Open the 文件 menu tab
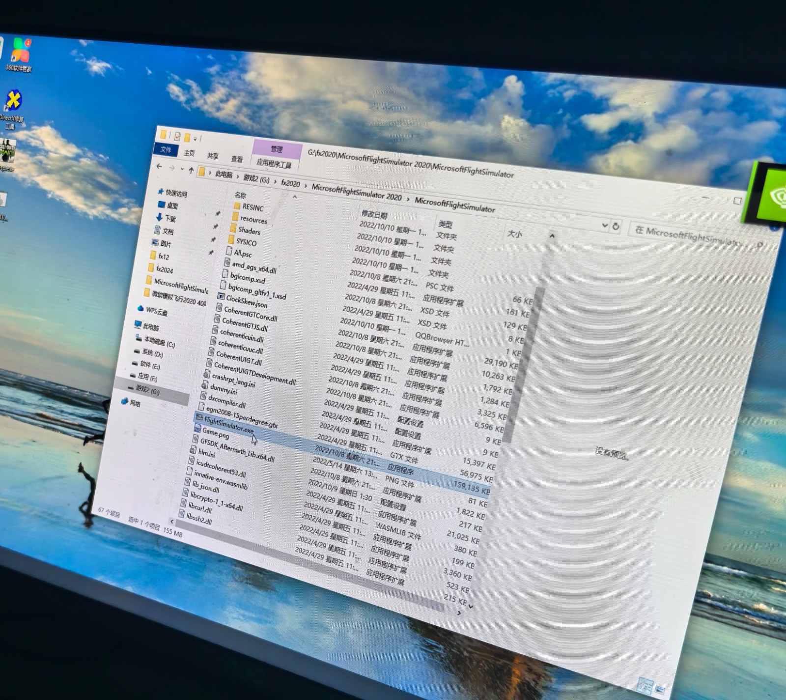 click(166, 149)
